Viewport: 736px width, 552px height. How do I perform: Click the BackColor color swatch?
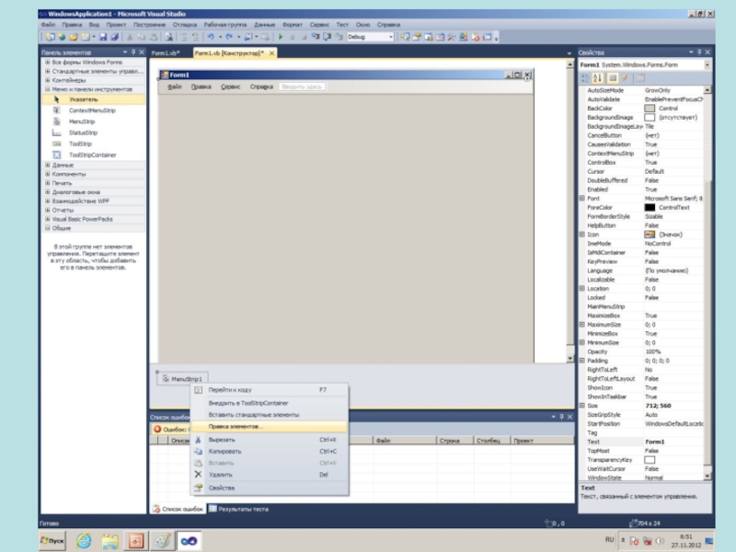(650, 109)
